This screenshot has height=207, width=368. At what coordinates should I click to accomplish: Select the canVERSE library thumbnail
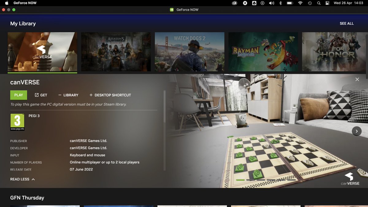point(42,52)
